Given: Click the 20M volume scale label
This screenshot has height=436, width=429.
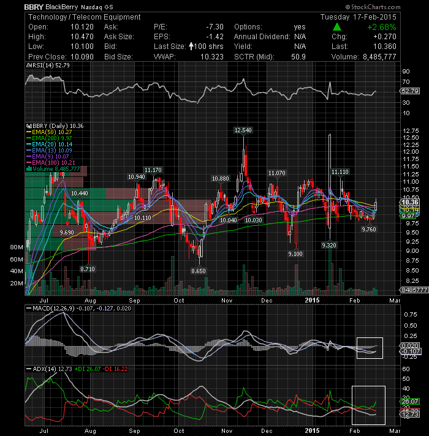Looking at the screenshot, I should click(x=17, y=284).
